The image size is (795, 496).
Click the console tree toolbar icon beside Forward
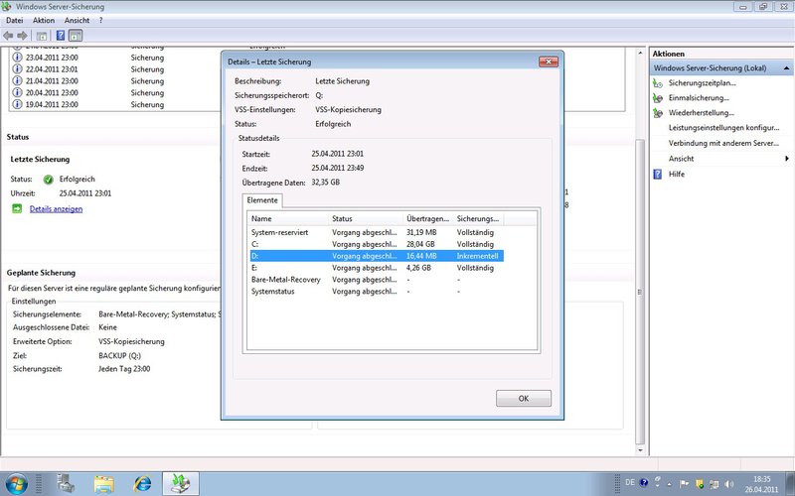click(42, 36)
